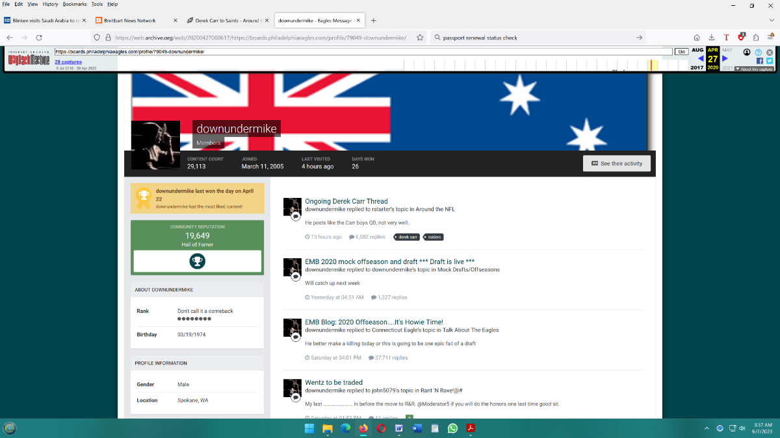Image resolution: width=780 pixels, height=438 pixels.
Task: Click the See their activity button
Action: 616,164
